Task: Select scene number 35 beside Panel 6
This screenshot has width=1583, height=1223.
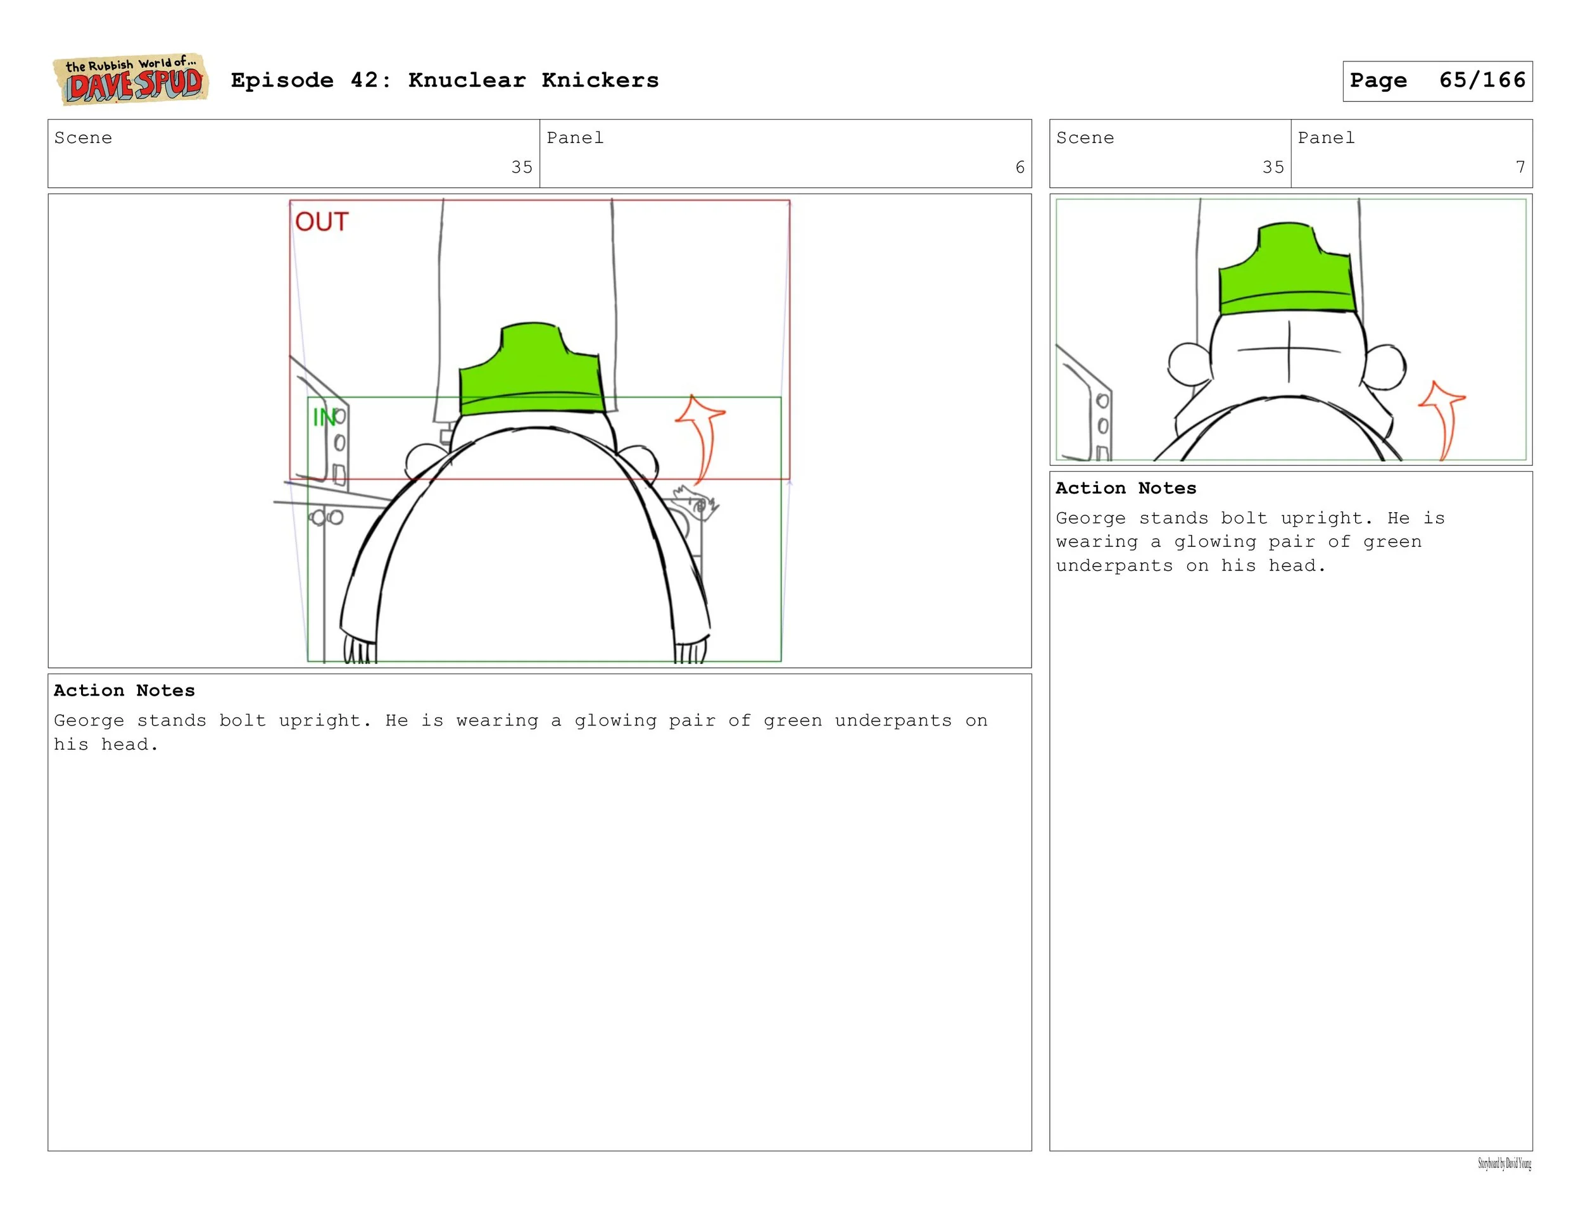Action: coord(522,167)
